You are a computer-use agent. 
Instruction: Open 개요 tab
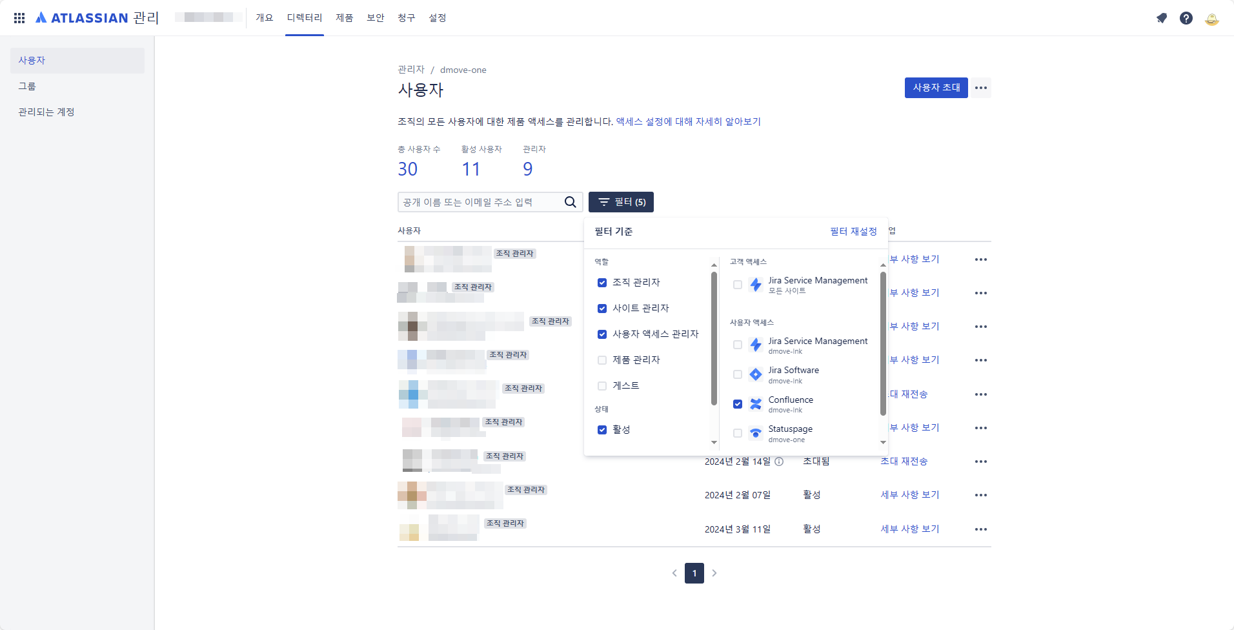click(265, 18)
